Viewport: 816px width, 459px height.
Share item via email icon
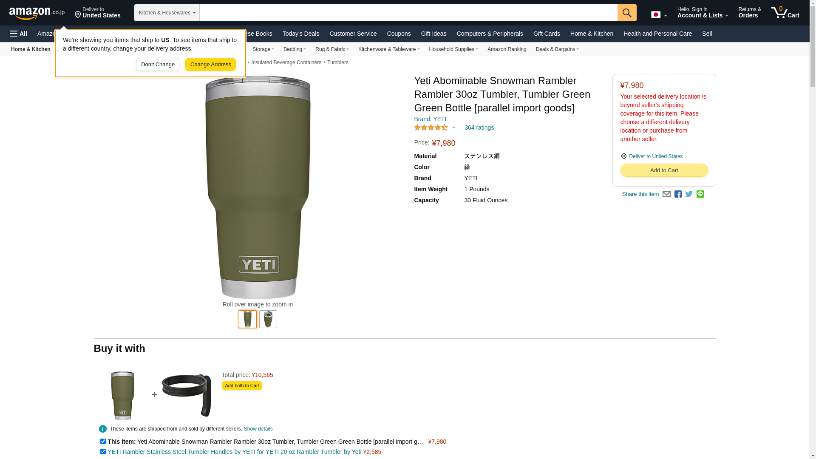pos(666,194)
